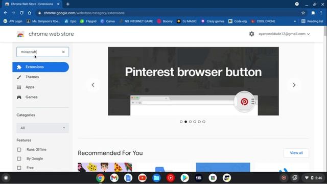Open YouTube Music from the shelf
Screen dimensions: 327x184
tap(170, 178)
